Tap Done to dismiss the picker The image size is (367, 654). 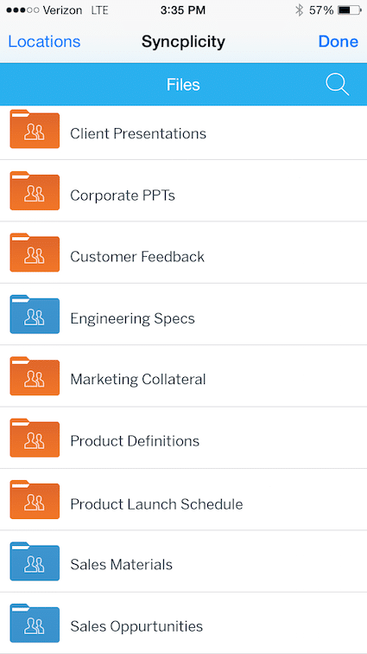click(x=339, y=42)
